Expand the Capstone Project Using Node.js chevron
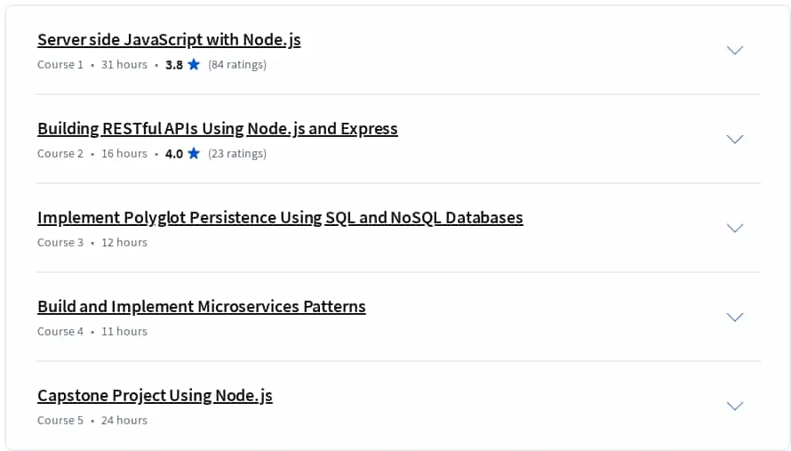 734,406
